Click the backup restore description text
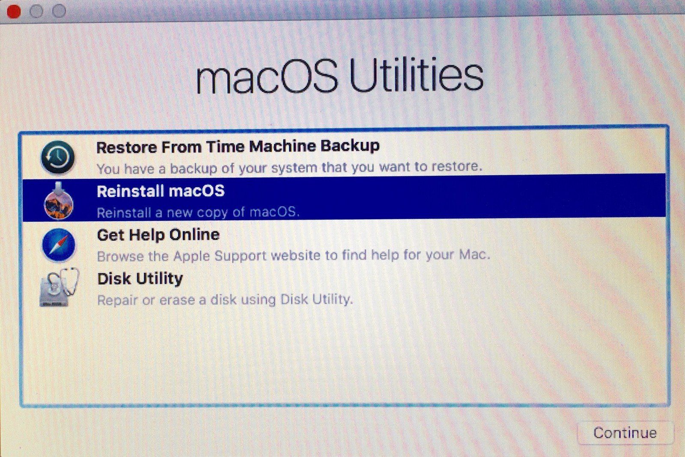The width and height of the screenshot is (685, 457). click(x=290, y=168)
